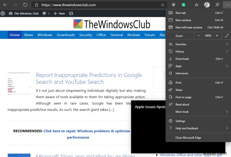This screenshot has width=231, height=157.
Task: Expand Help and feedback submenu
Action: [x=198, y=128]
